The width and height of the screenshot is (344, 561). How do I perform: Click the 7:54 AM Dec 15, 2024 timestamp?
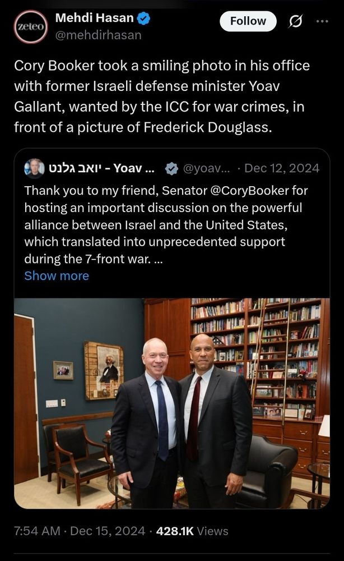click(80, 531)
